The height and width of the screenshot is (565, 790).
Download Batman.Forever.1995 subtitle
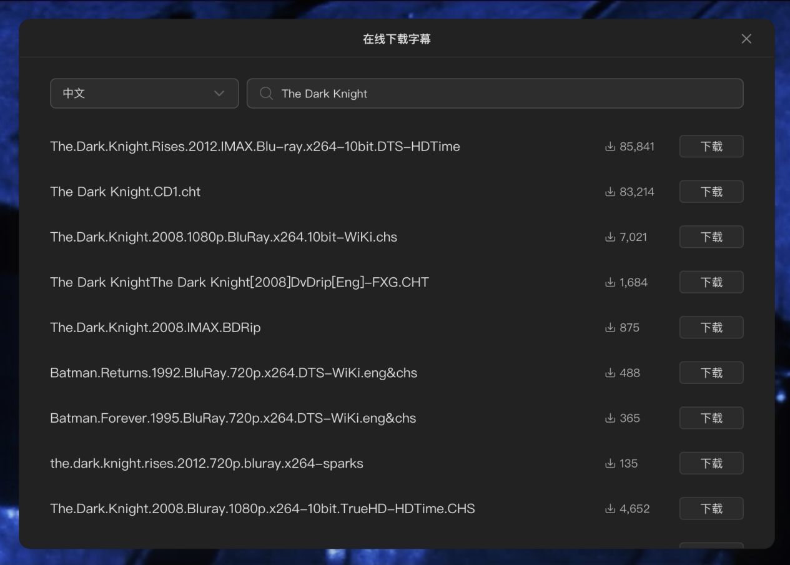[711, 418]
